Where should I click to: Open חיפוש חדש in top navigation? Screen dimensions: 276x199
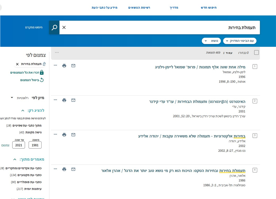[x=208, y=8]
